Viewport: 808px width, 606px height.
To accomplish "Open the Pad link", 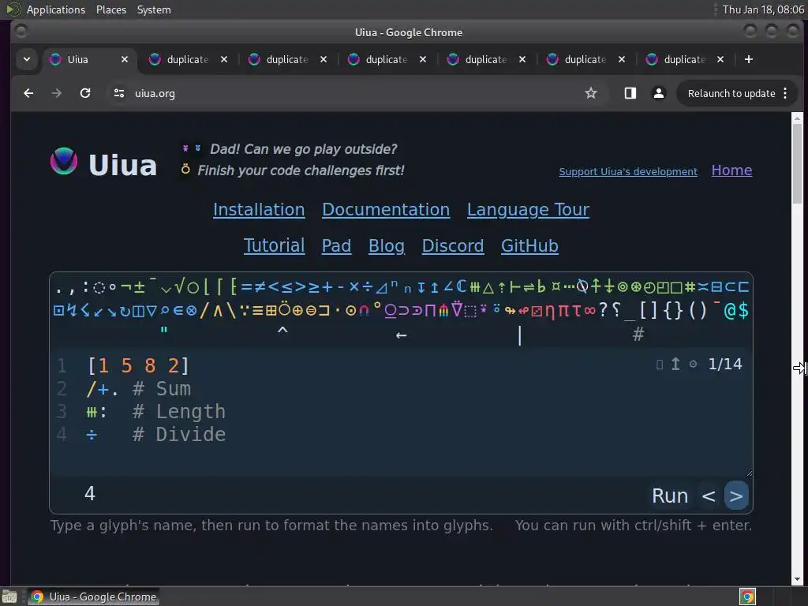I will point(336,246).
